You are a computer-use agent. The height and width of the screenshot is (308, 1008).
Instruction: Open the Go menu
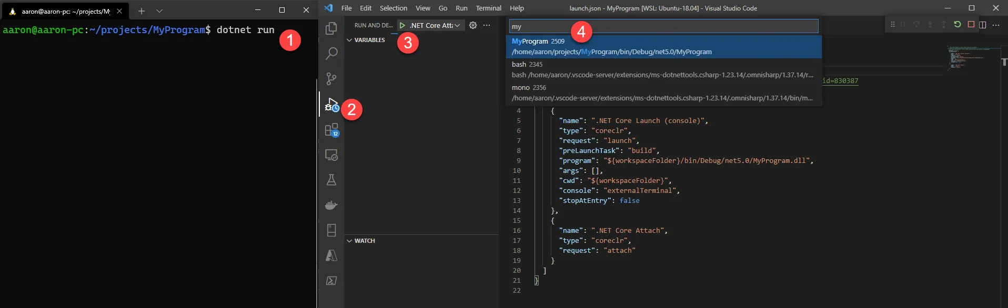(x=443, y=8)
